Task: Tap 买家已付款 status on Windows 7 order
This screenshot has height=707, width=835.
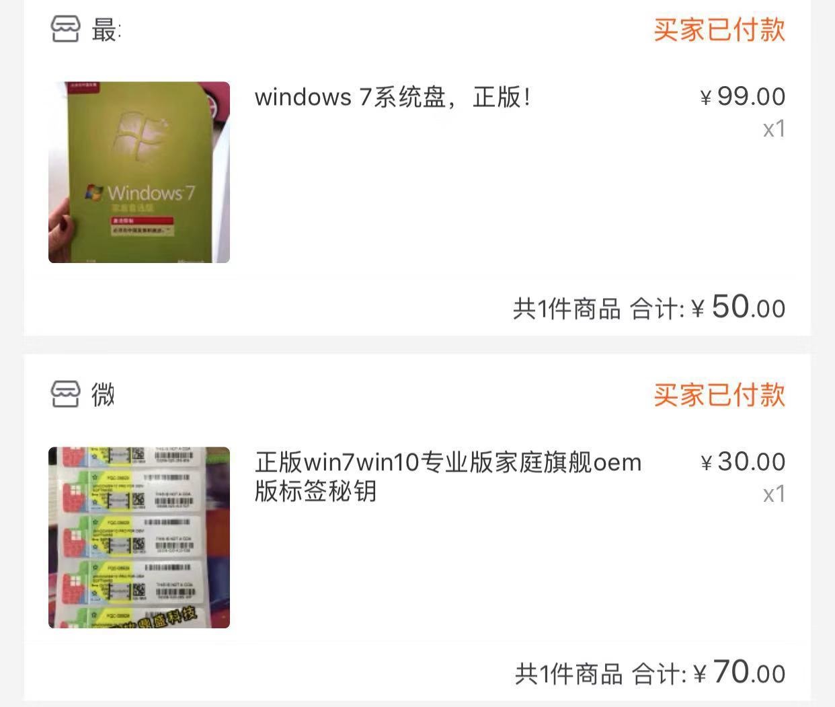Action: (x=719, y=30)
